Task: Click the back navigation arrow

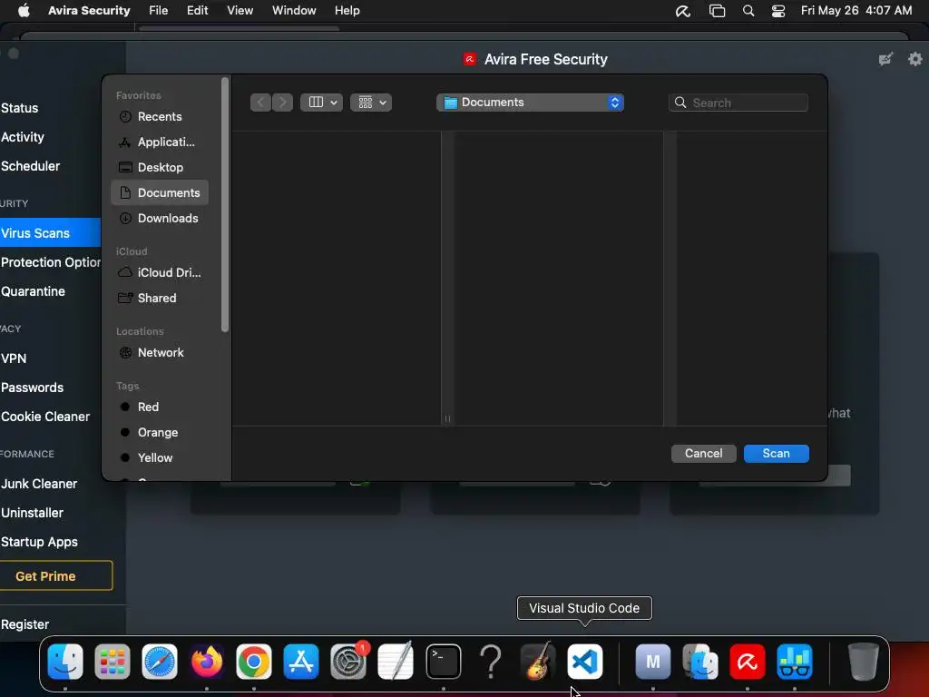Action: tap(260, 103)
